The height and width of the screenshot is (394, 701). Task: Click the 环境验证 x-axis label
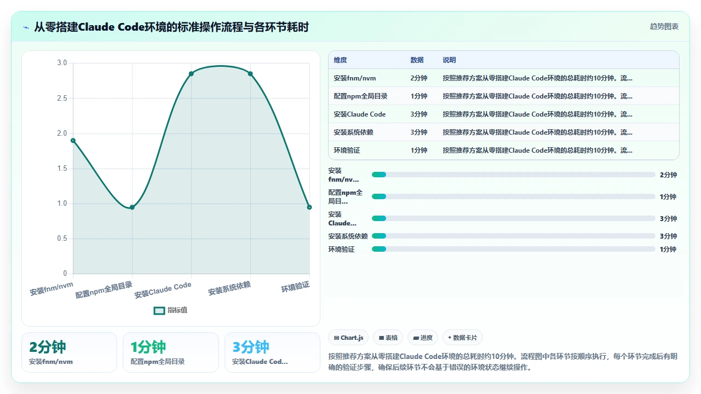[x=296, y=287]
